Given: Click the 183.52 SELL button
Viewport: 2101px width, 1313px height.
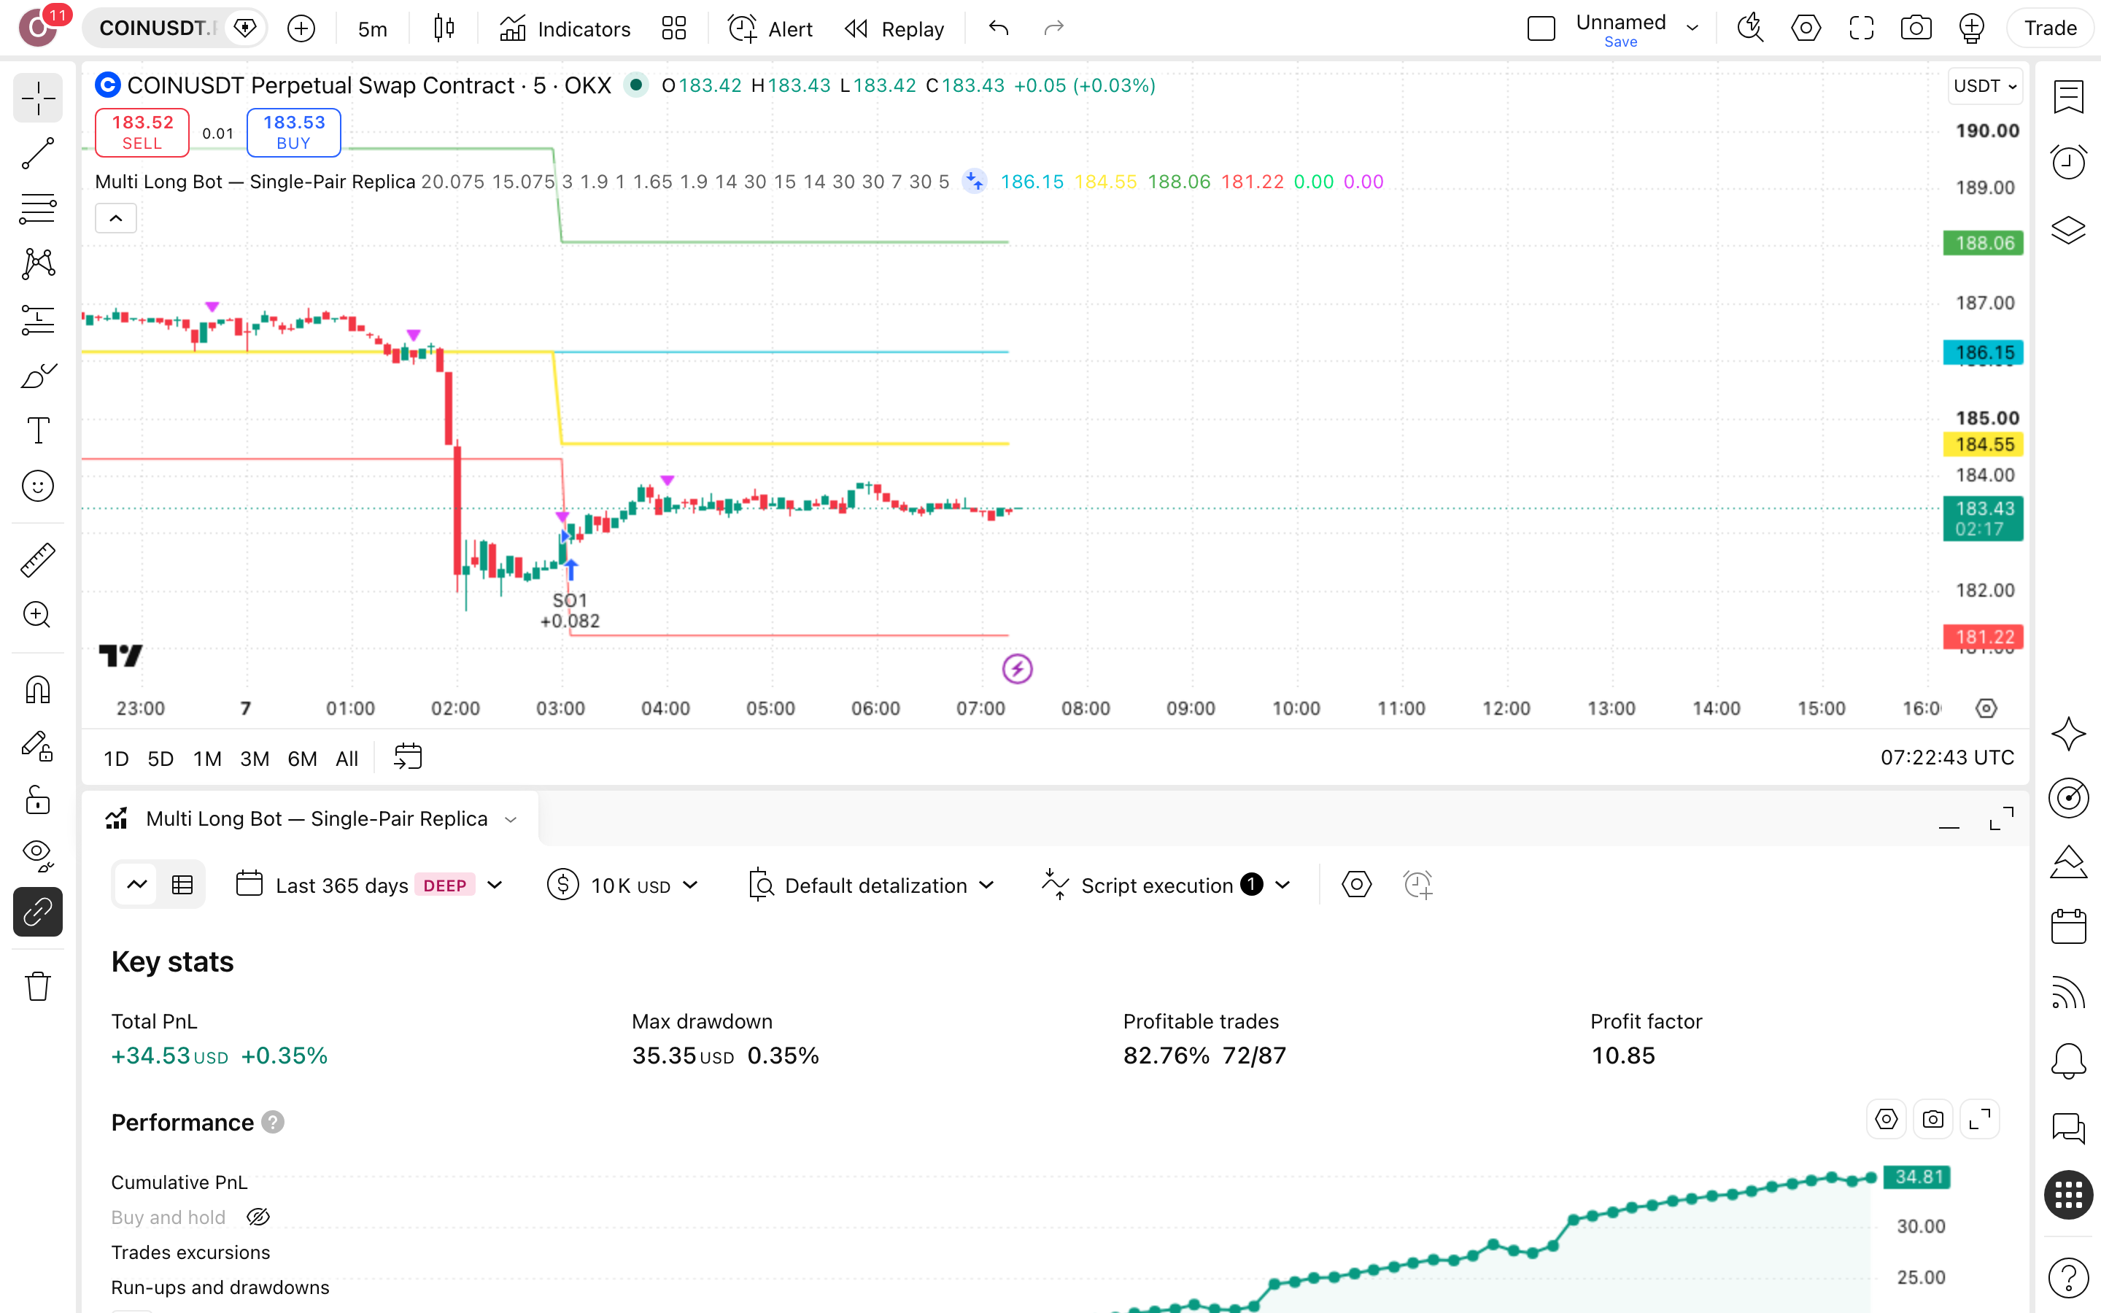Looking at the screenshot, I should click(x=142, y=132).
